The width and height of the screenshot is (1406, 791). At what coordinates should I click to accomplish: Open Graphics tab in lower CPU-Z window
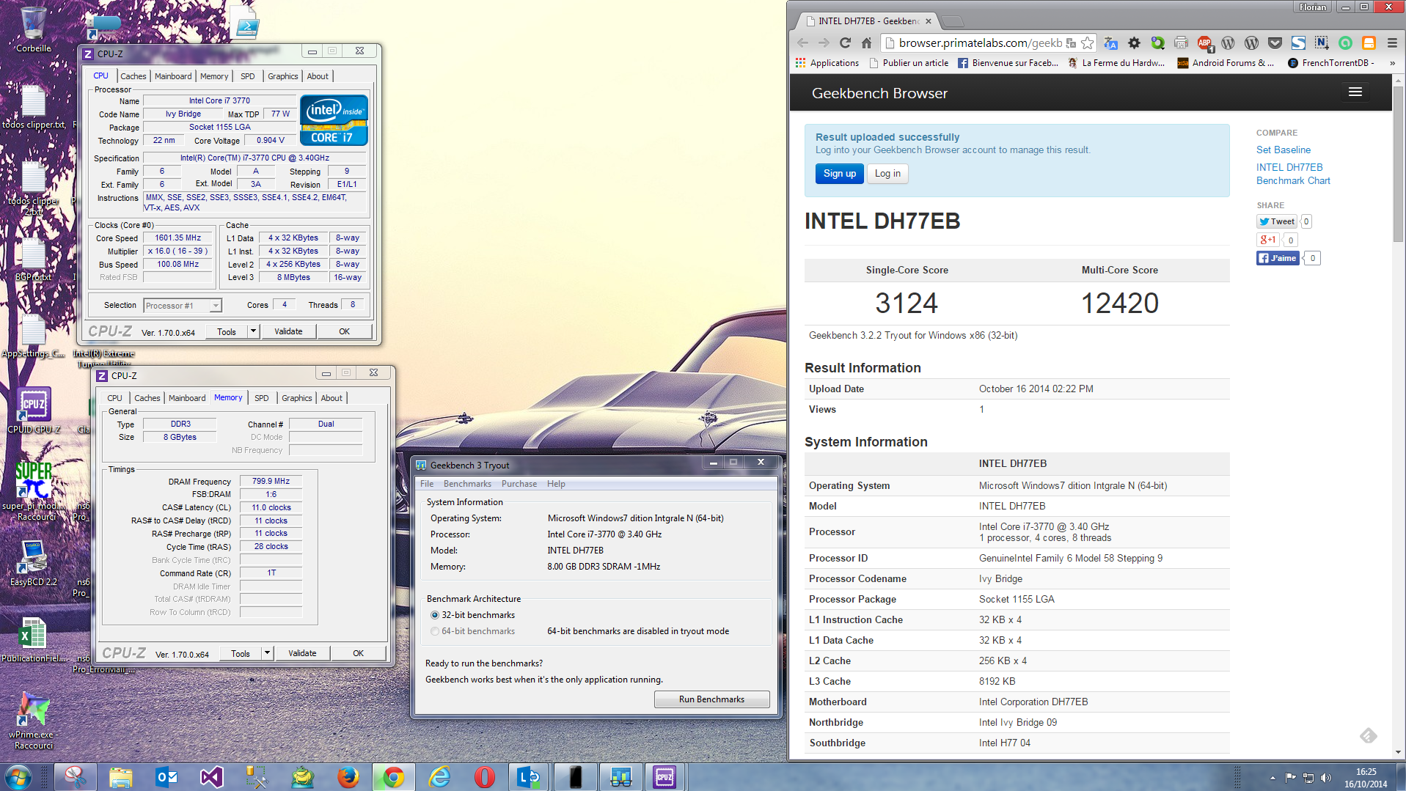pyautogui.click(x=296, y=398)
